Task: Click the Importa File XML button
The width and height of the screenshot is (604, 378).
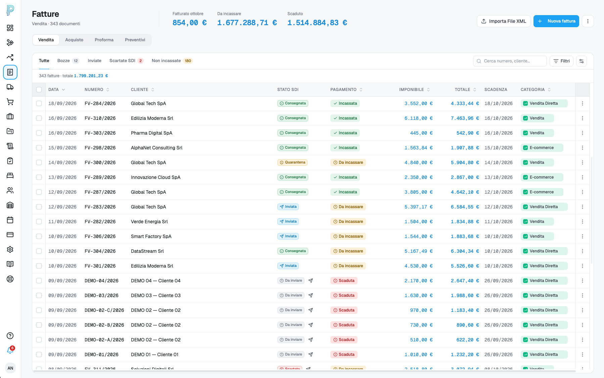Action: [504, 21]
